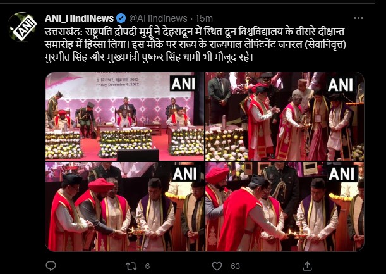Open the top-right lamp lighting photo
The width and height of the screenshot is (386, 274).
click(285, 116)
